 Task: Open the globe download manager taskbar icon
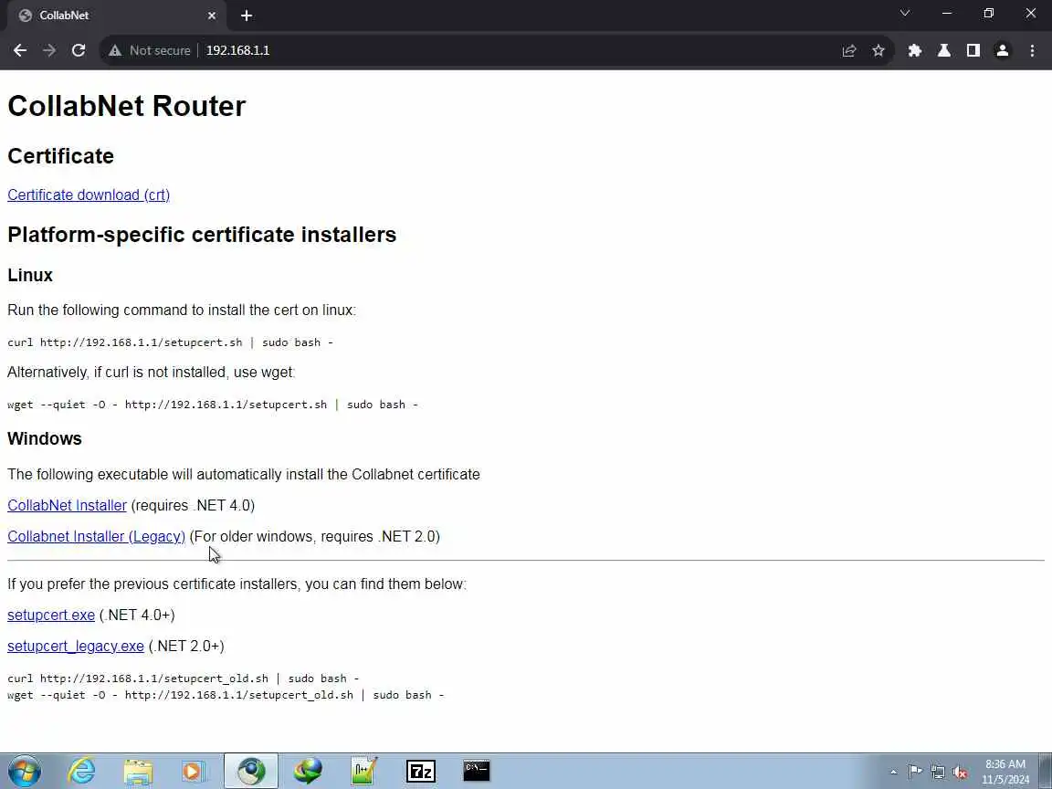point(307,772)
